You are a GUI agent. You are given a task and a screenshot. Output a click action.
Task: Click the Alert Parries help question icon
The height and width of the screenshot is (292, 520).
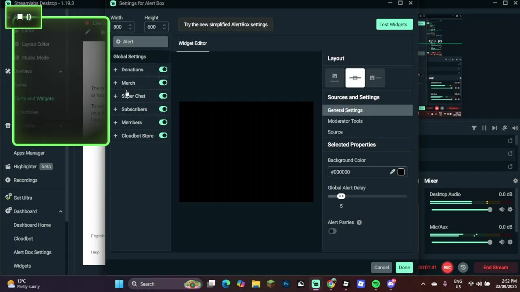point(359,222)
